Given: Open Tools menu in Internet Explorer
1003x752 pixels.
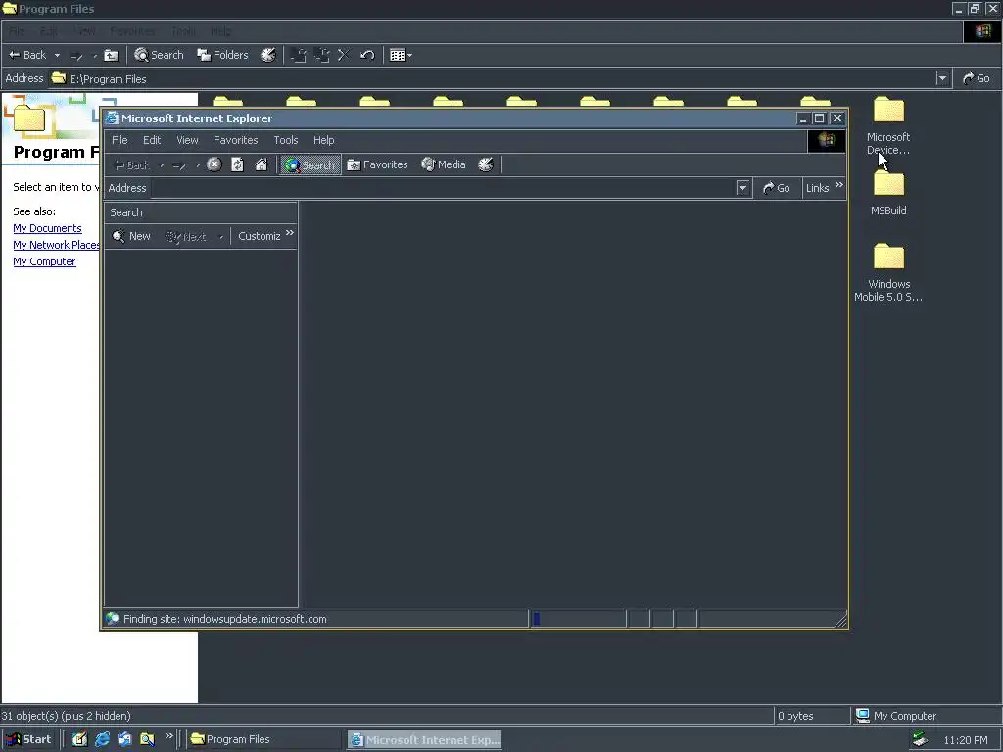Looking at the screenshot, I should (286, 140).
